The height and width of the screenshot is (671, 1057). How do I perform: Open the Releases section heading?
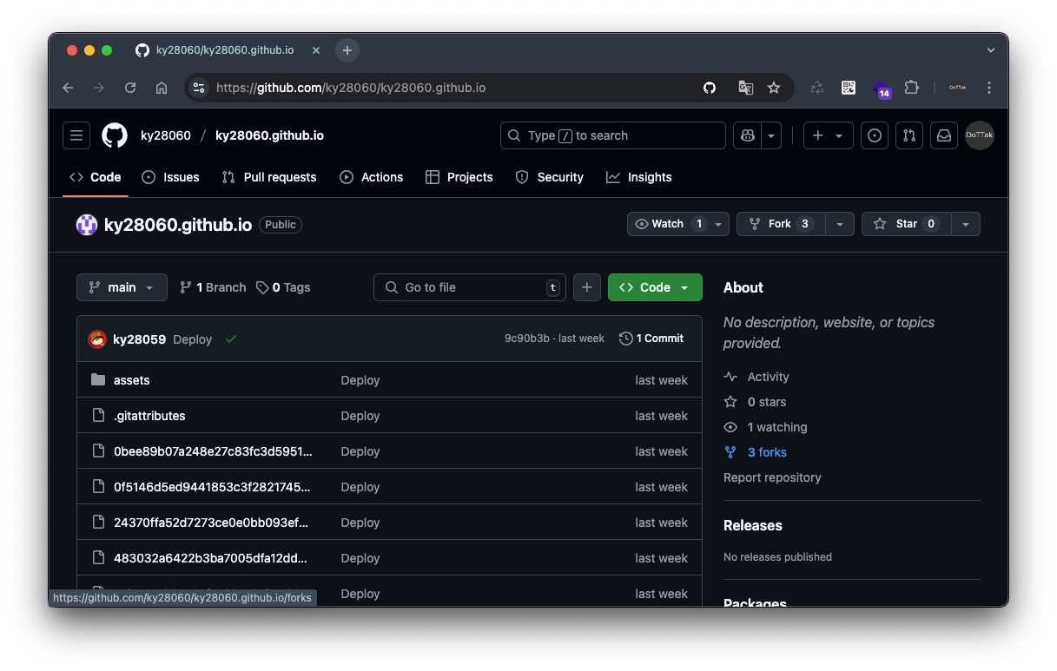[x=753, y=525]
